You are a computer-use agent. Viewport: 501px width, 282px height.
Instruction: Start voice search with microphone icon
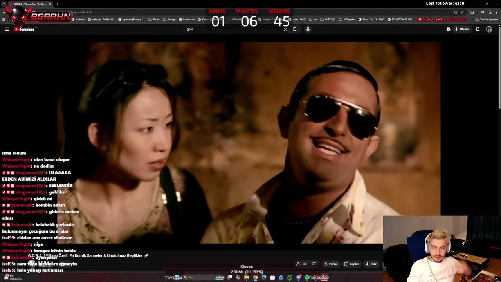coord(308,29)
